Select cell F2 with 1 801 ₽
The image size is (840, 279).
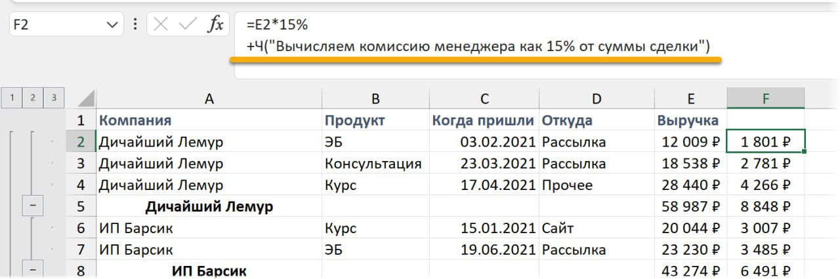pyautogui.click(x=765, y=142)
